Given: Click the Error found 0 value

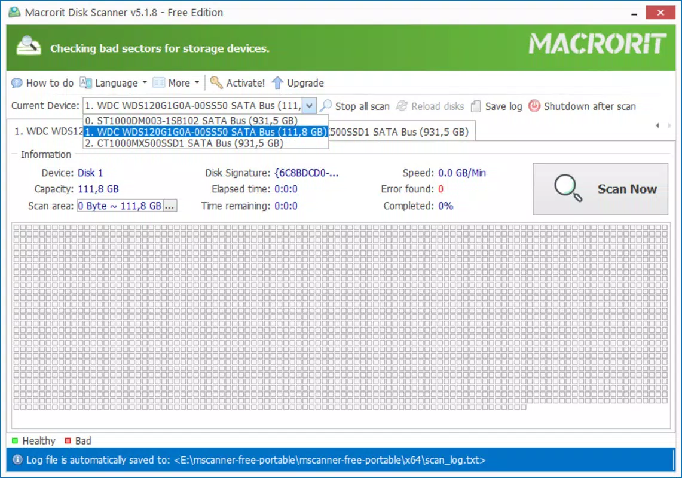Looking at the screenshot, I should (441, 189).
